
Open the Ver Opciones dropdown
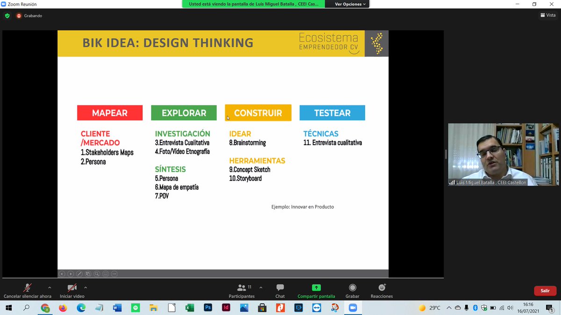coord(350,4)
